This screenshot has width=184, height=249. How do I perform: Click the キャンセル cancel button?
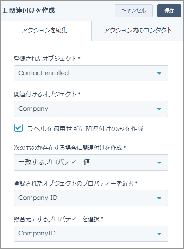[x=133, y=11]
